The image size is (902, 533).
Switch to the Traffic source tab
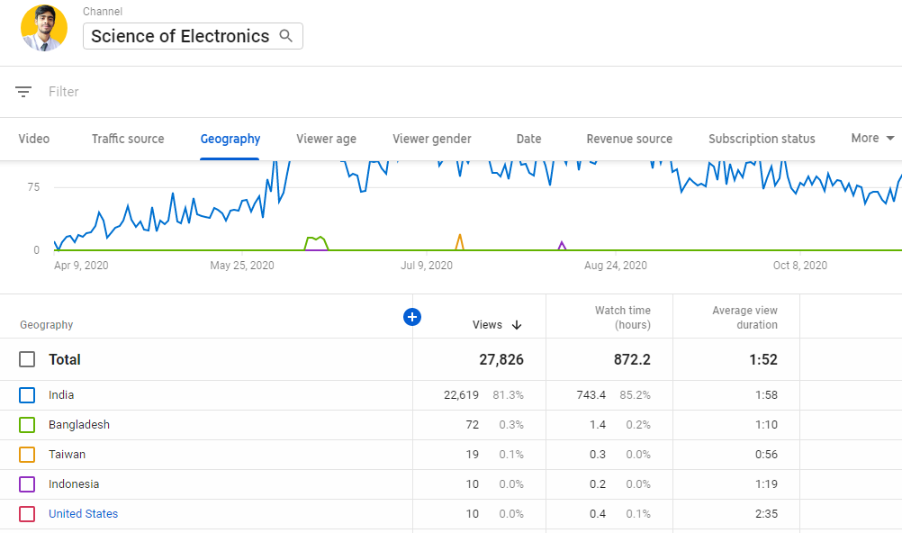[x=127, y=139]
